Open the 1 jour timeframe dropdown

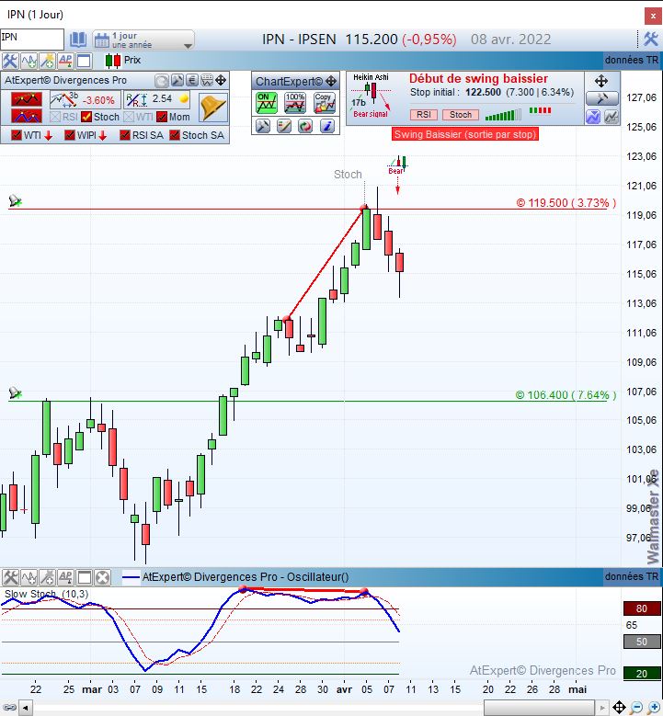(143, 40)
